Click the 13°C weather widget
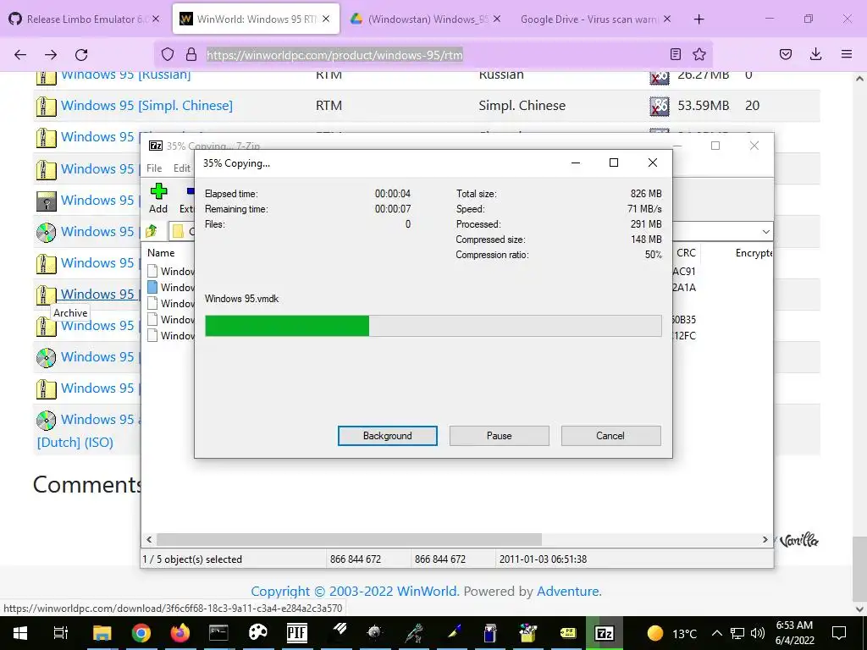Viewport: 867px width, 650px height. 671,633
